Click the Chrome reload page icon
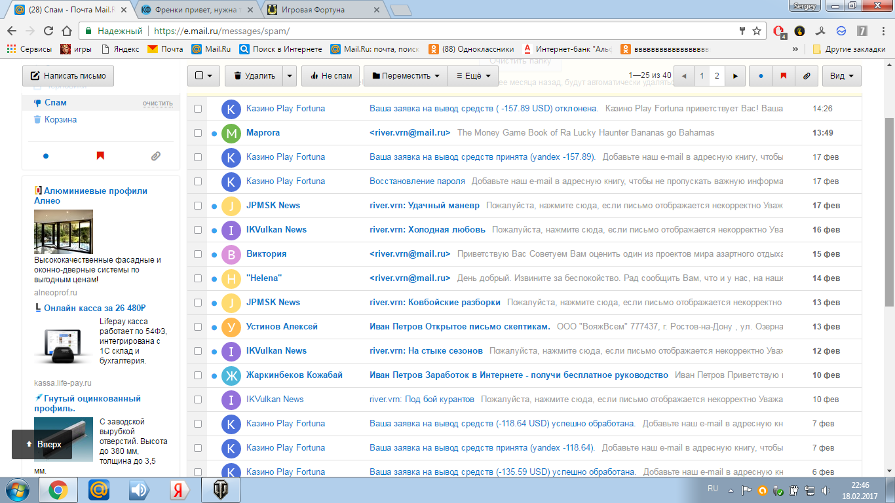 (48, 31)
